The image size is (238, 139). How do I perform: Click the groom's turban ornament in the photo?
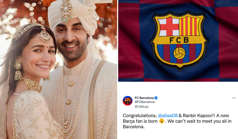point(66,10)
